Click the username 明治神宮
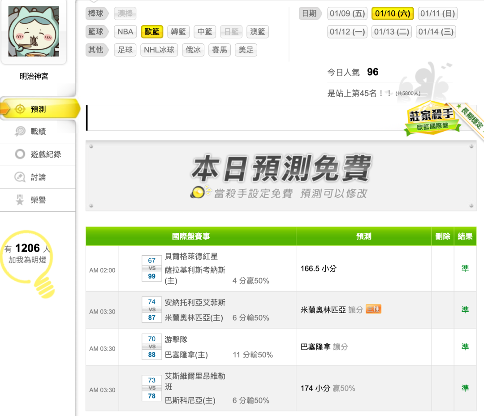Image resolution: width=484 pixels, height=416 pixels. pyautogui.click(x=34, y=76)
